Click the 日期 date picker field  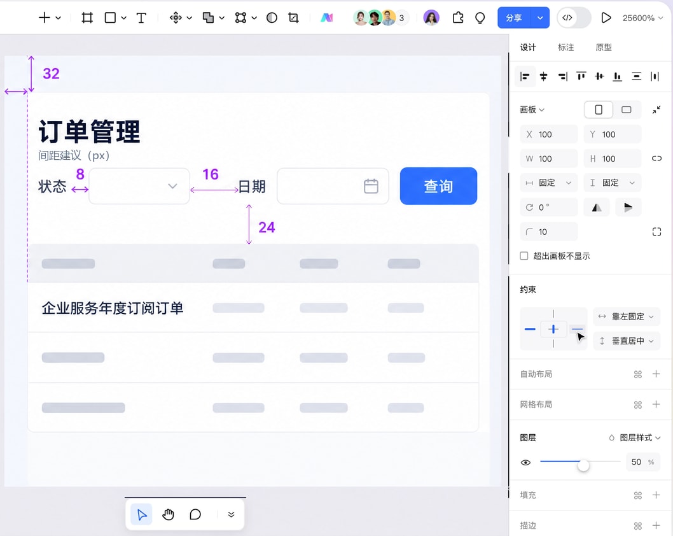pos(333,186)
